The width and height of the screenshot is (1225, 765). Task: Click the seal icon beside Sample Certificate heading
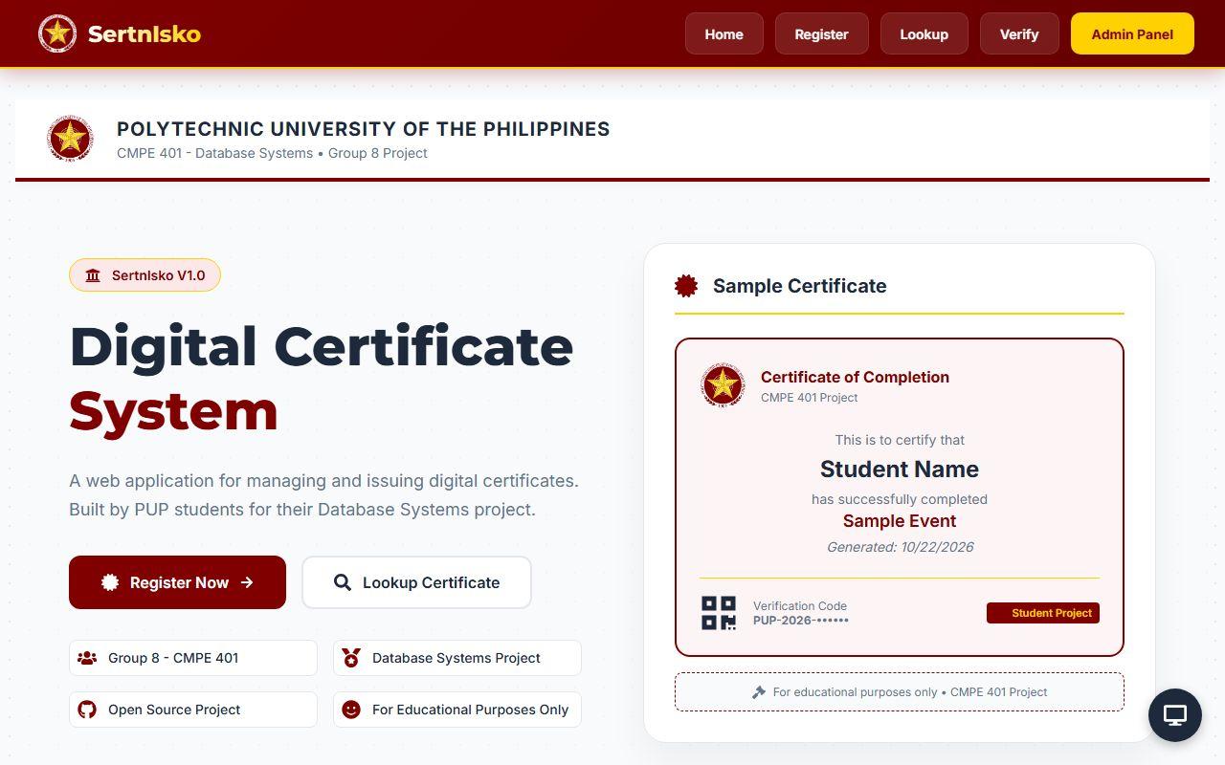click(685, 285)
